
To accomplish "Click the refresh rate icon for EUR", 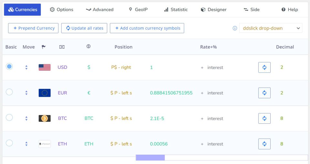I will pos(264,93).
